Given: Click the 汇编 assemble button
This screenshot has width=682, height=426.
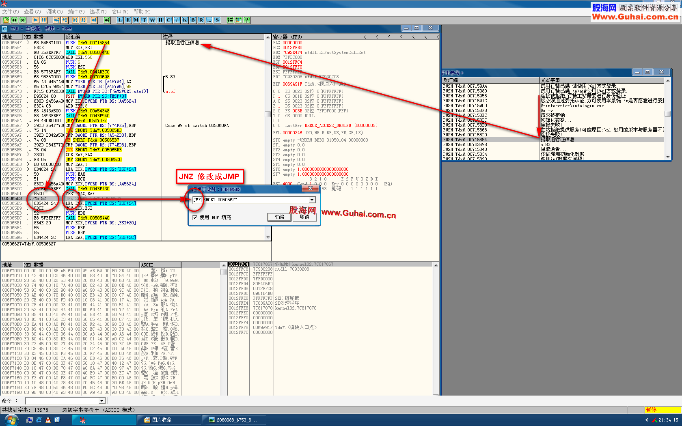Looking at the screenshot, I should [x=279, y=217].
